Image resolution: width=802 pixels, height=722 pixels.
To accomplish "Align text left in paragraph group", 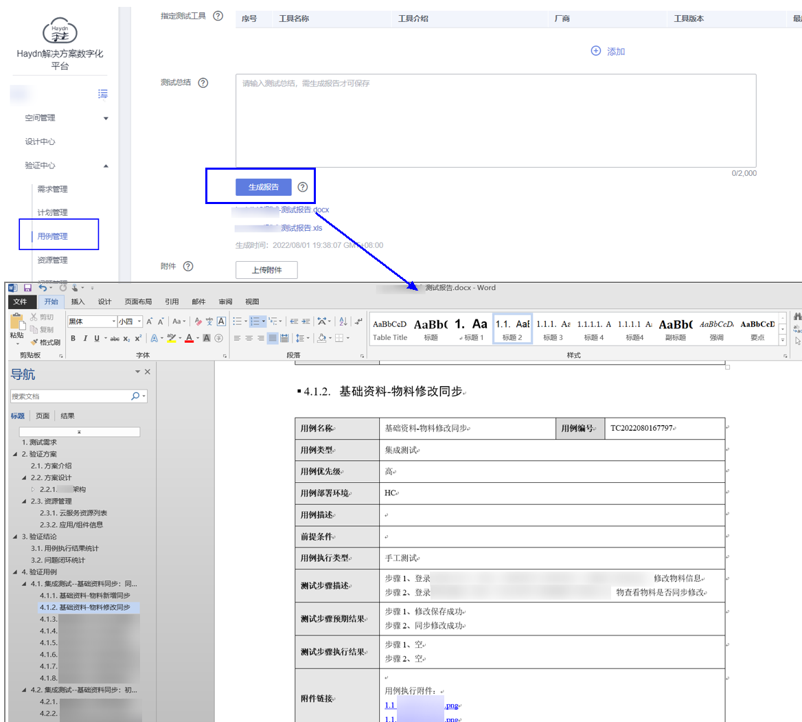I will (x=238, y=338).
